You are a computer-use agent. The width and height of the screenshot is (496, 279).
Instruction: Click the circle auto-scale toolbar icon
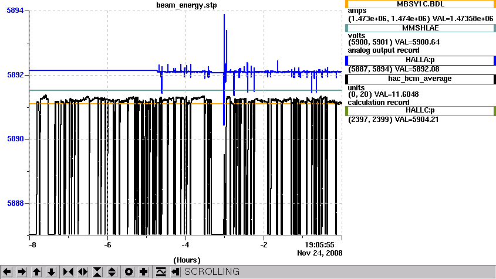[129, 272]
